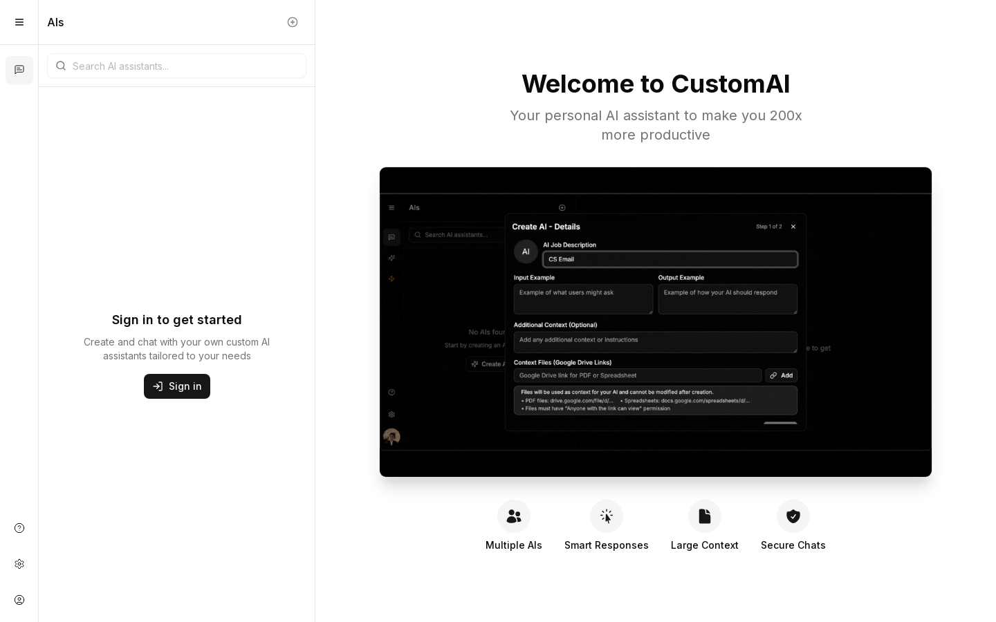Click the Large Context label
Image resolution: width=996 pixels, height=622 pixels.
click(705, 545)
